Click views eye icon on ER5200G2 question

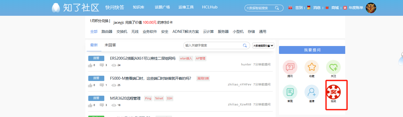tap(114, 65)
